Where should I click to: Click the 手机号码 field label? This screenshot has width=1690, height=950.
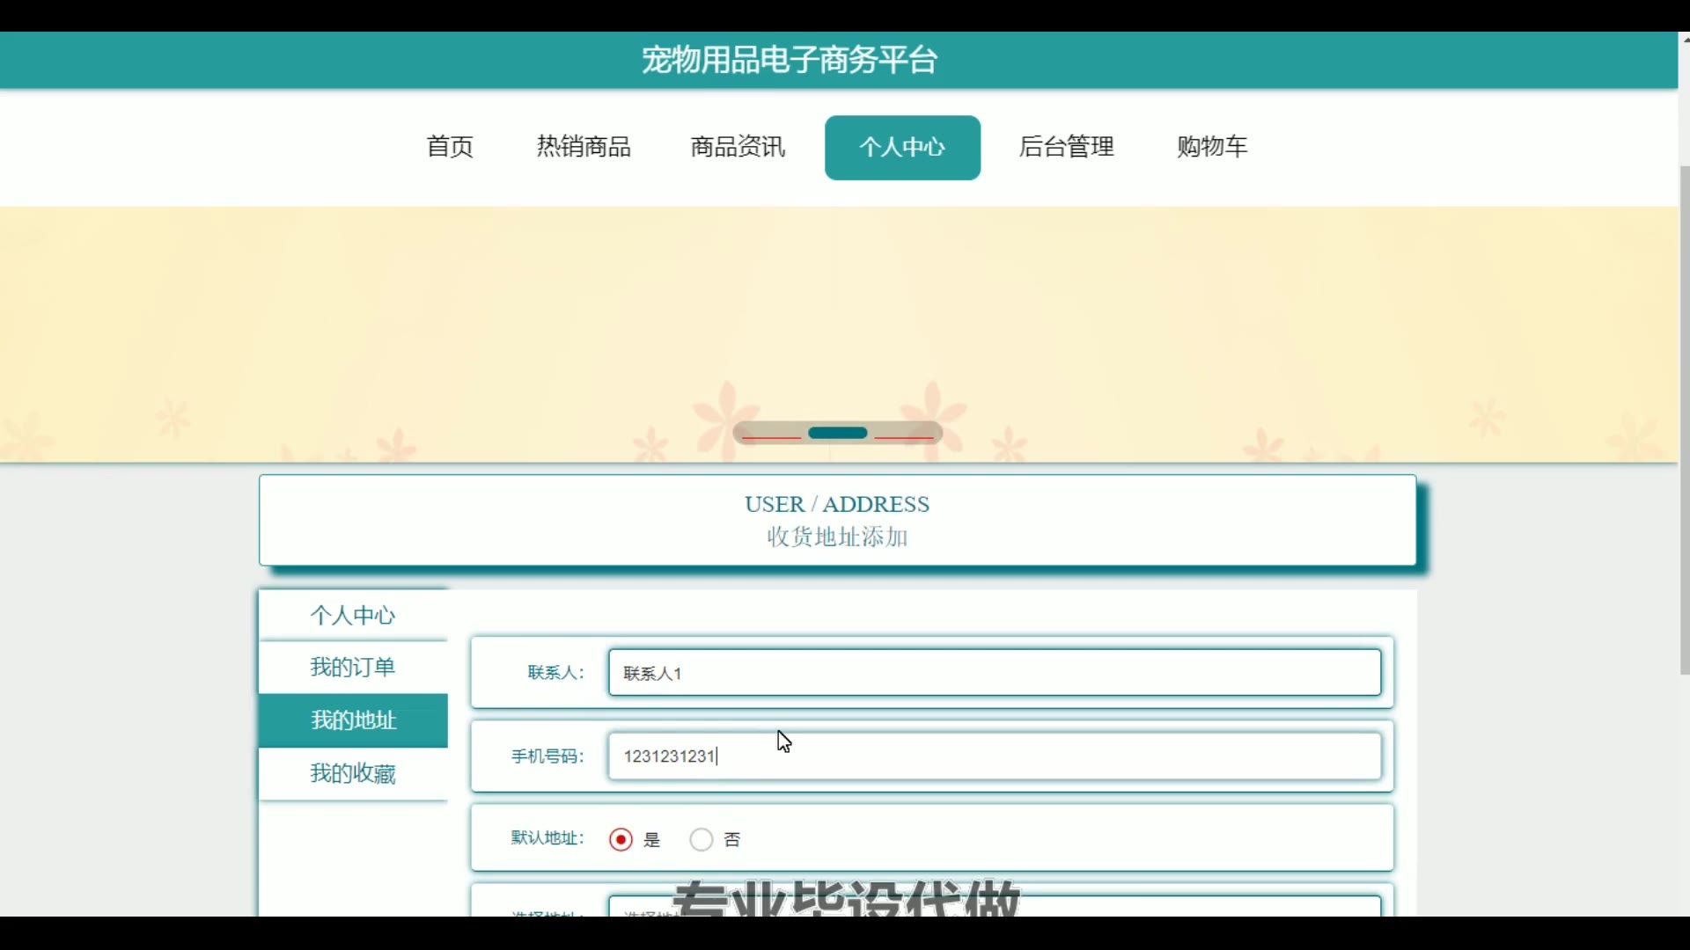pos(547,756)
